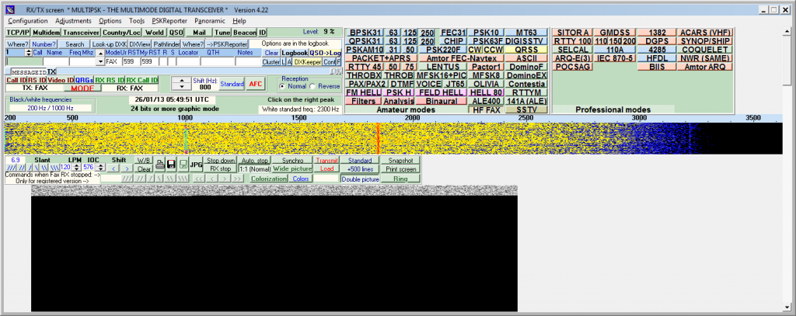Select the POCSAG professional mode
This screenshot has width=796, height=316.
pyautogui.click(x=571, y=67)
